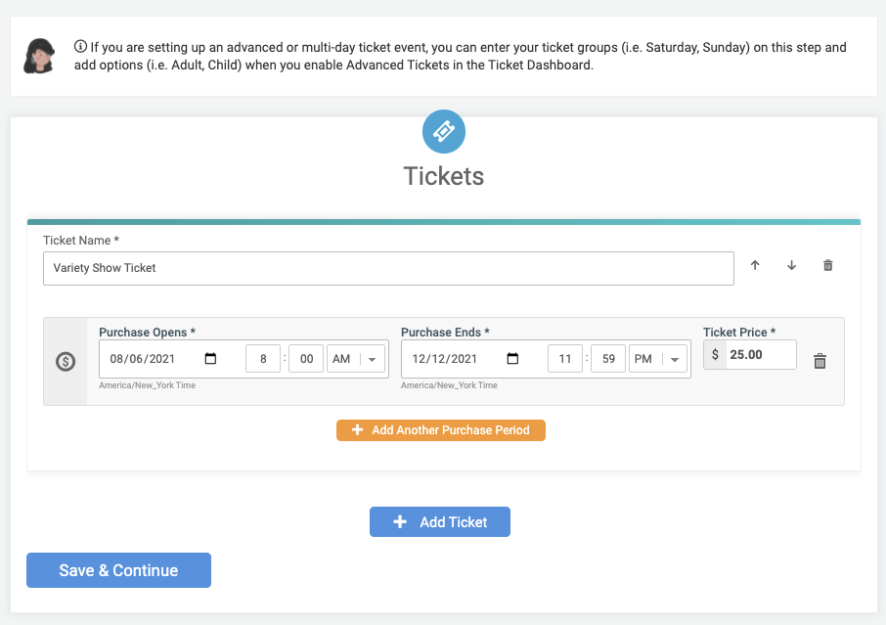The width and height of the screenshot is (886, 625).
Task: Click the Ticket Name input field
Action: click(x=388, y=268)
